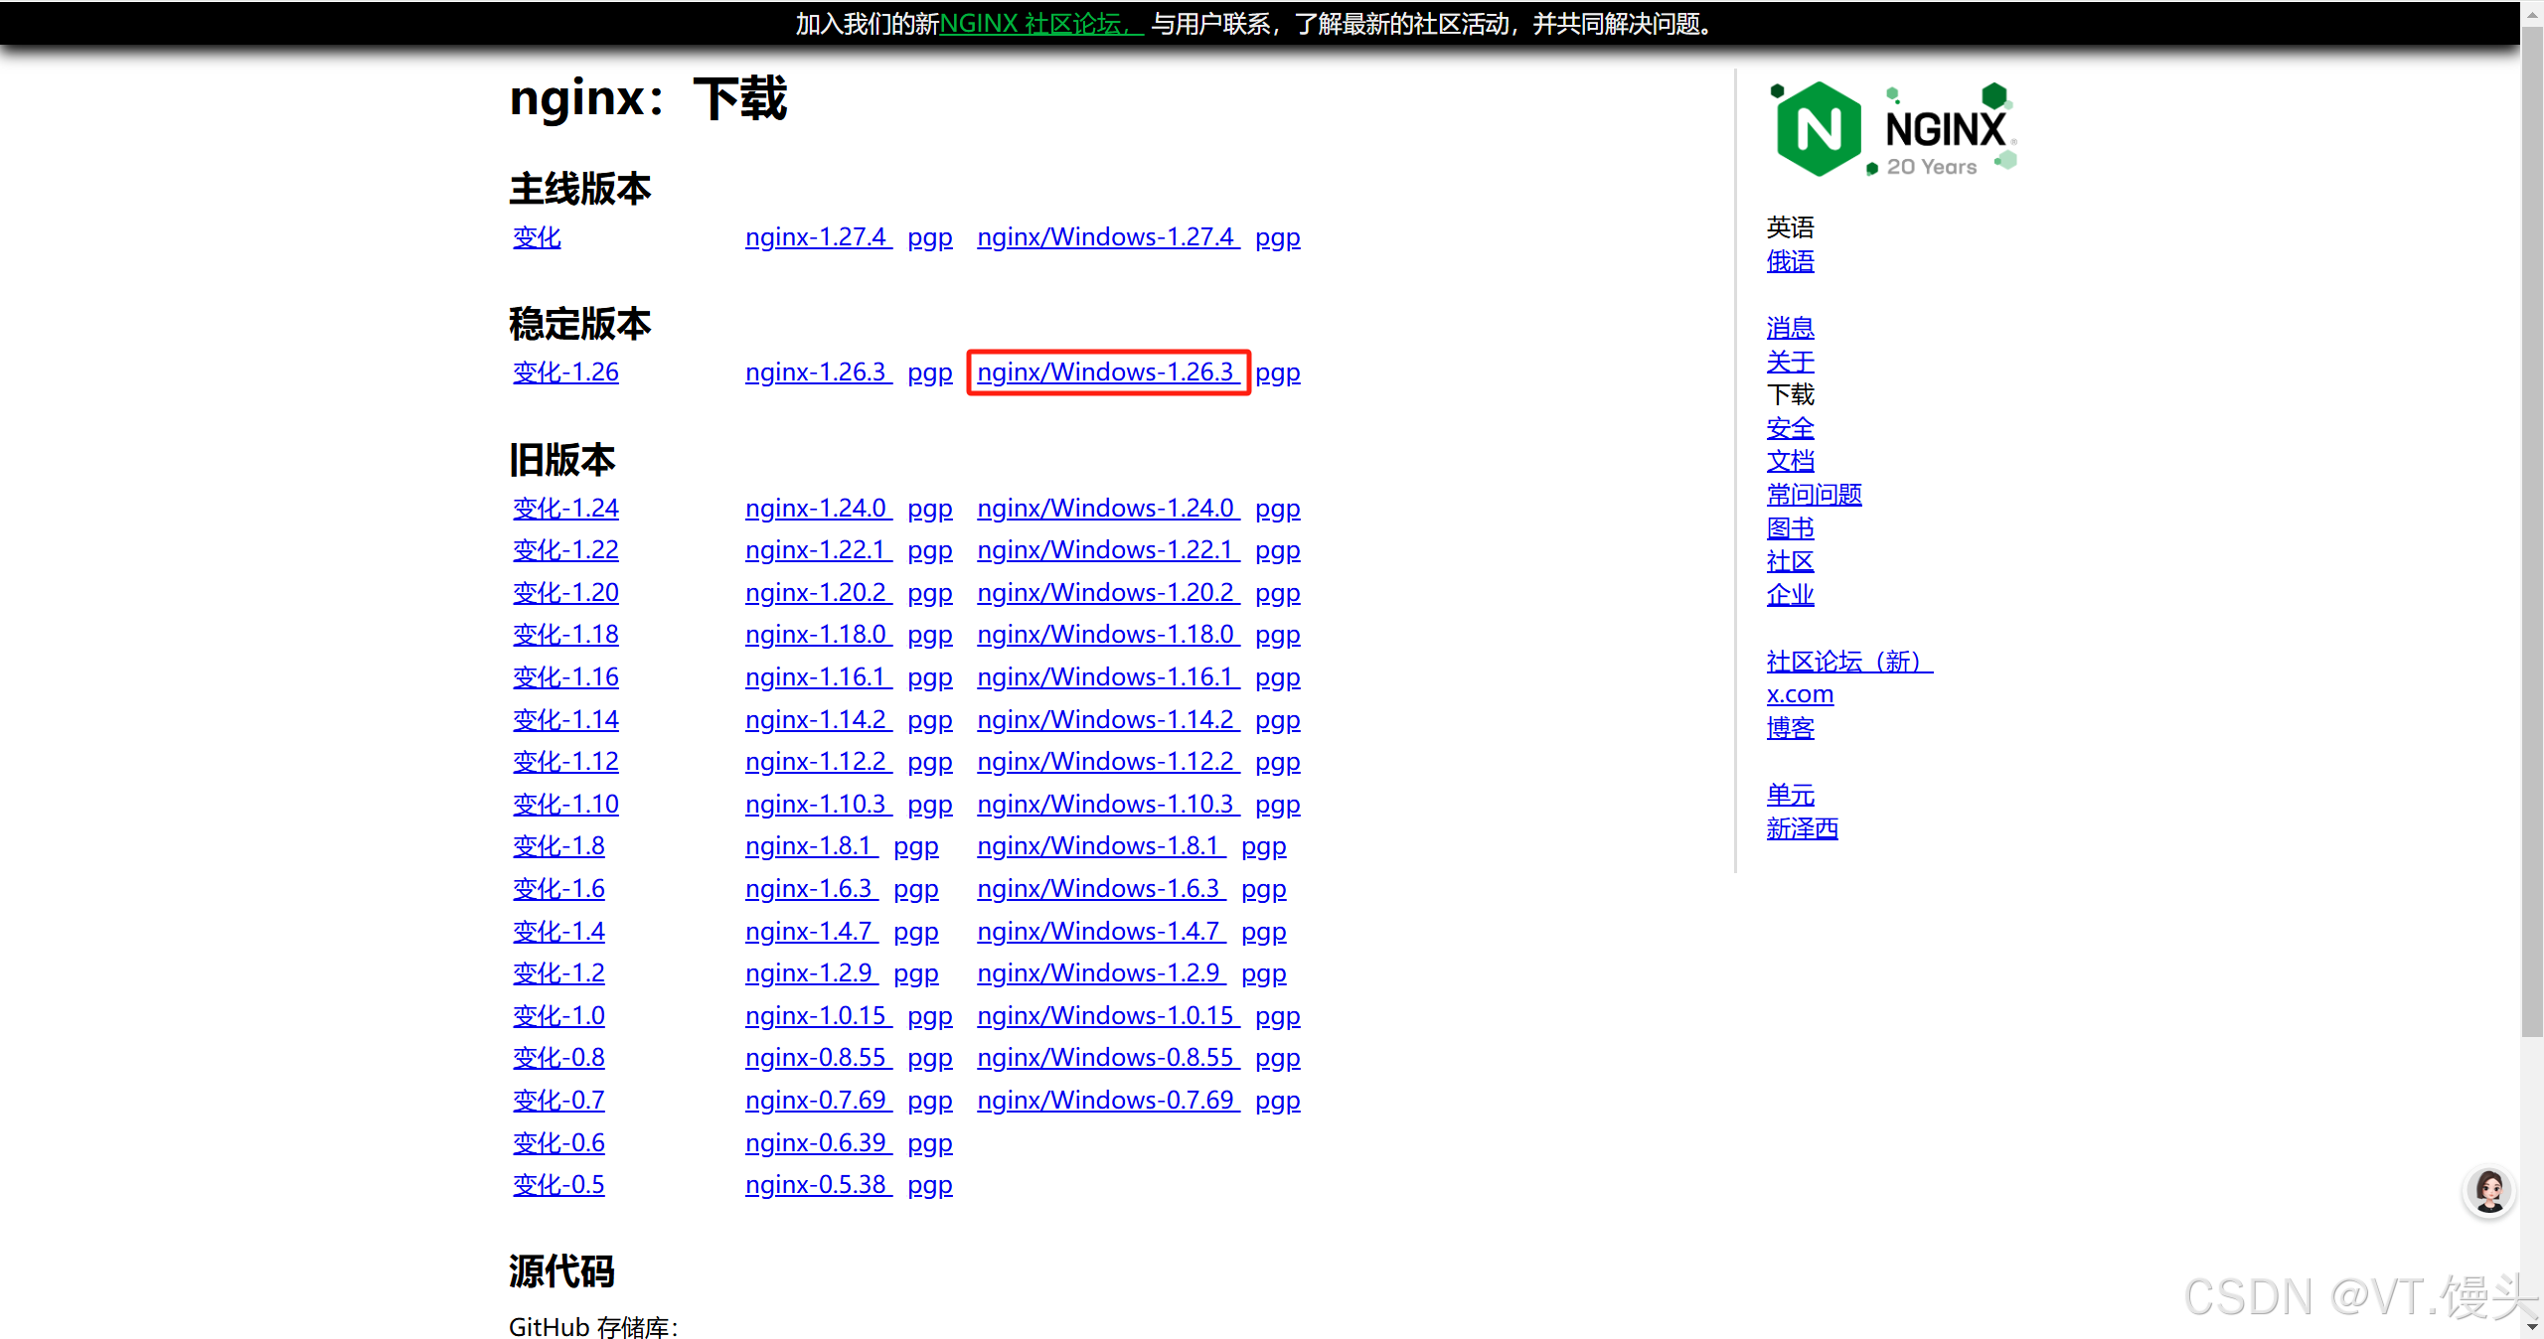This screenshot has height=1339, width=2544.
Task: Download nginx-1.0.15
Action: (818, 1016)
